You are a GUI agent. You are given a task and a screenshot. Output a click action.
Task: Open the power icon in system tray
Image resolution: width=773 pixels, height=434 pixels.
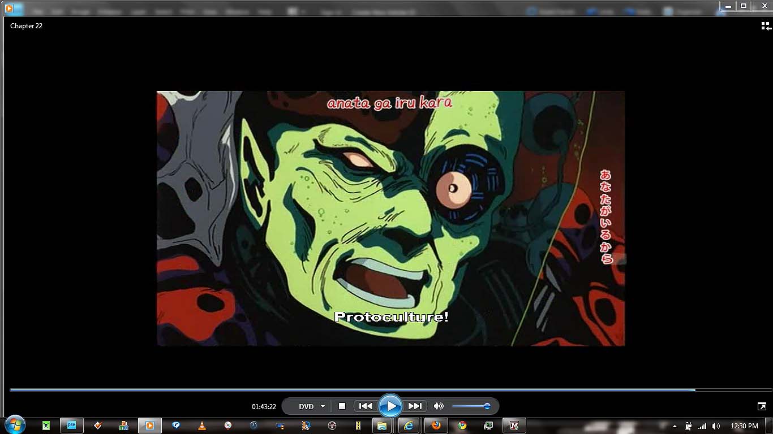click(x=688, y=426)
